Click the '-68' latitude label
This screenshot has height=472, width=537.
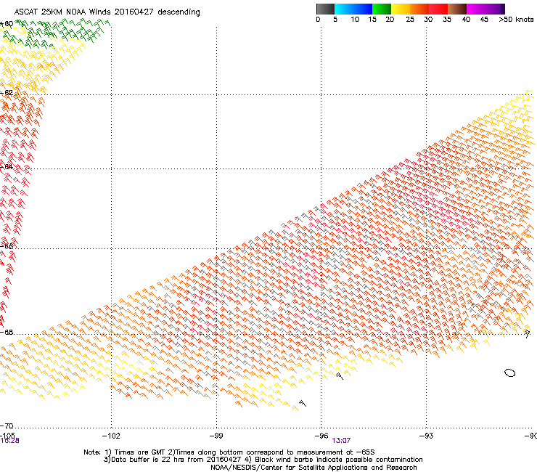point(7,332)
